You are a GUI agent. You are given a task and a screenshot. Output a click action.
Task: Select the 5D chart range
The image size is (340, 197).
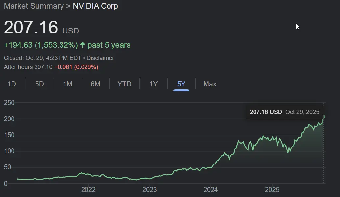[x=39, y=84]
